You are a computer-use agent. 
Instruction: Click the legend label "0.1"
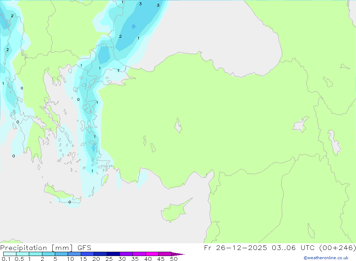pyautogui.click(x=6, y=259)
